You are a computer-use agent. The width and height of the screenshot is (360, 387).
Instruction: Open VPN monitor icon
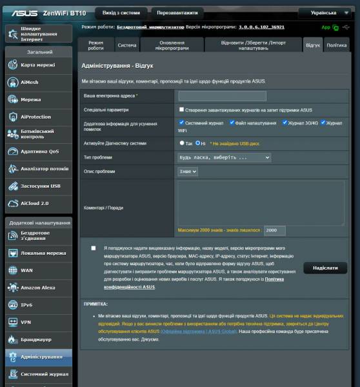click(13, 322)
